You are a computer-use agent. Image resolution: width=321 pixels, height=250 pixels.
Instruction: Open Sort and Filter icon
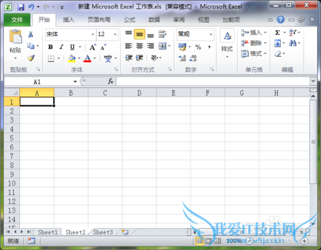click(x=293, y=33)
